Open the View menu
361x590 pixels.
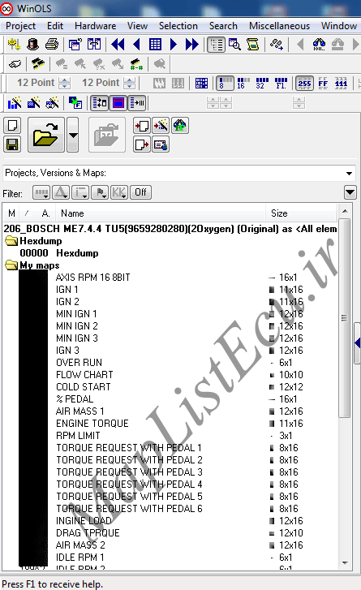pos(137,26)
